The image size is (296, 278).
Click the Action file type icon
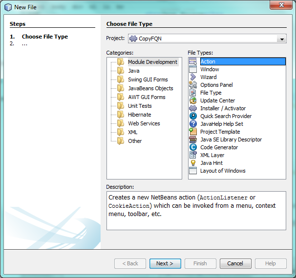[193, 61]
